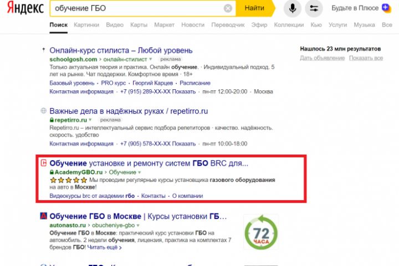Clear the search query with the X icon
Screen dimensions: 399x266
(228, 8)
